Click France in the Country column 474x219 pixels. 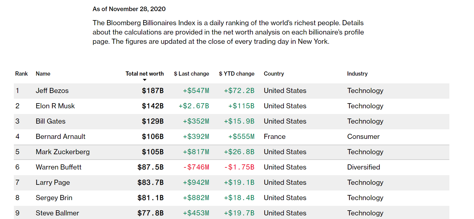click(x=275, y=136)
